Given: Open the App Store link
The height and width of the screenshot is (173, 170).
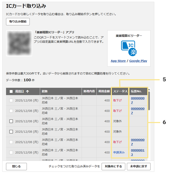Looking at the screenshot, I should click(x=118, y=61).
